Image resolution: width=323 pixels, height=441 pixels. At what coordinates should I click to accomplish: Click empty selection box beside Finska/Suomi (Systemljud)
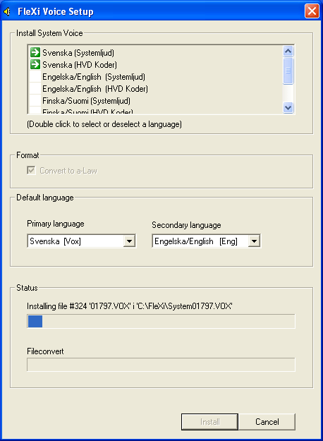pyautogui.click(x=35, y=101)
